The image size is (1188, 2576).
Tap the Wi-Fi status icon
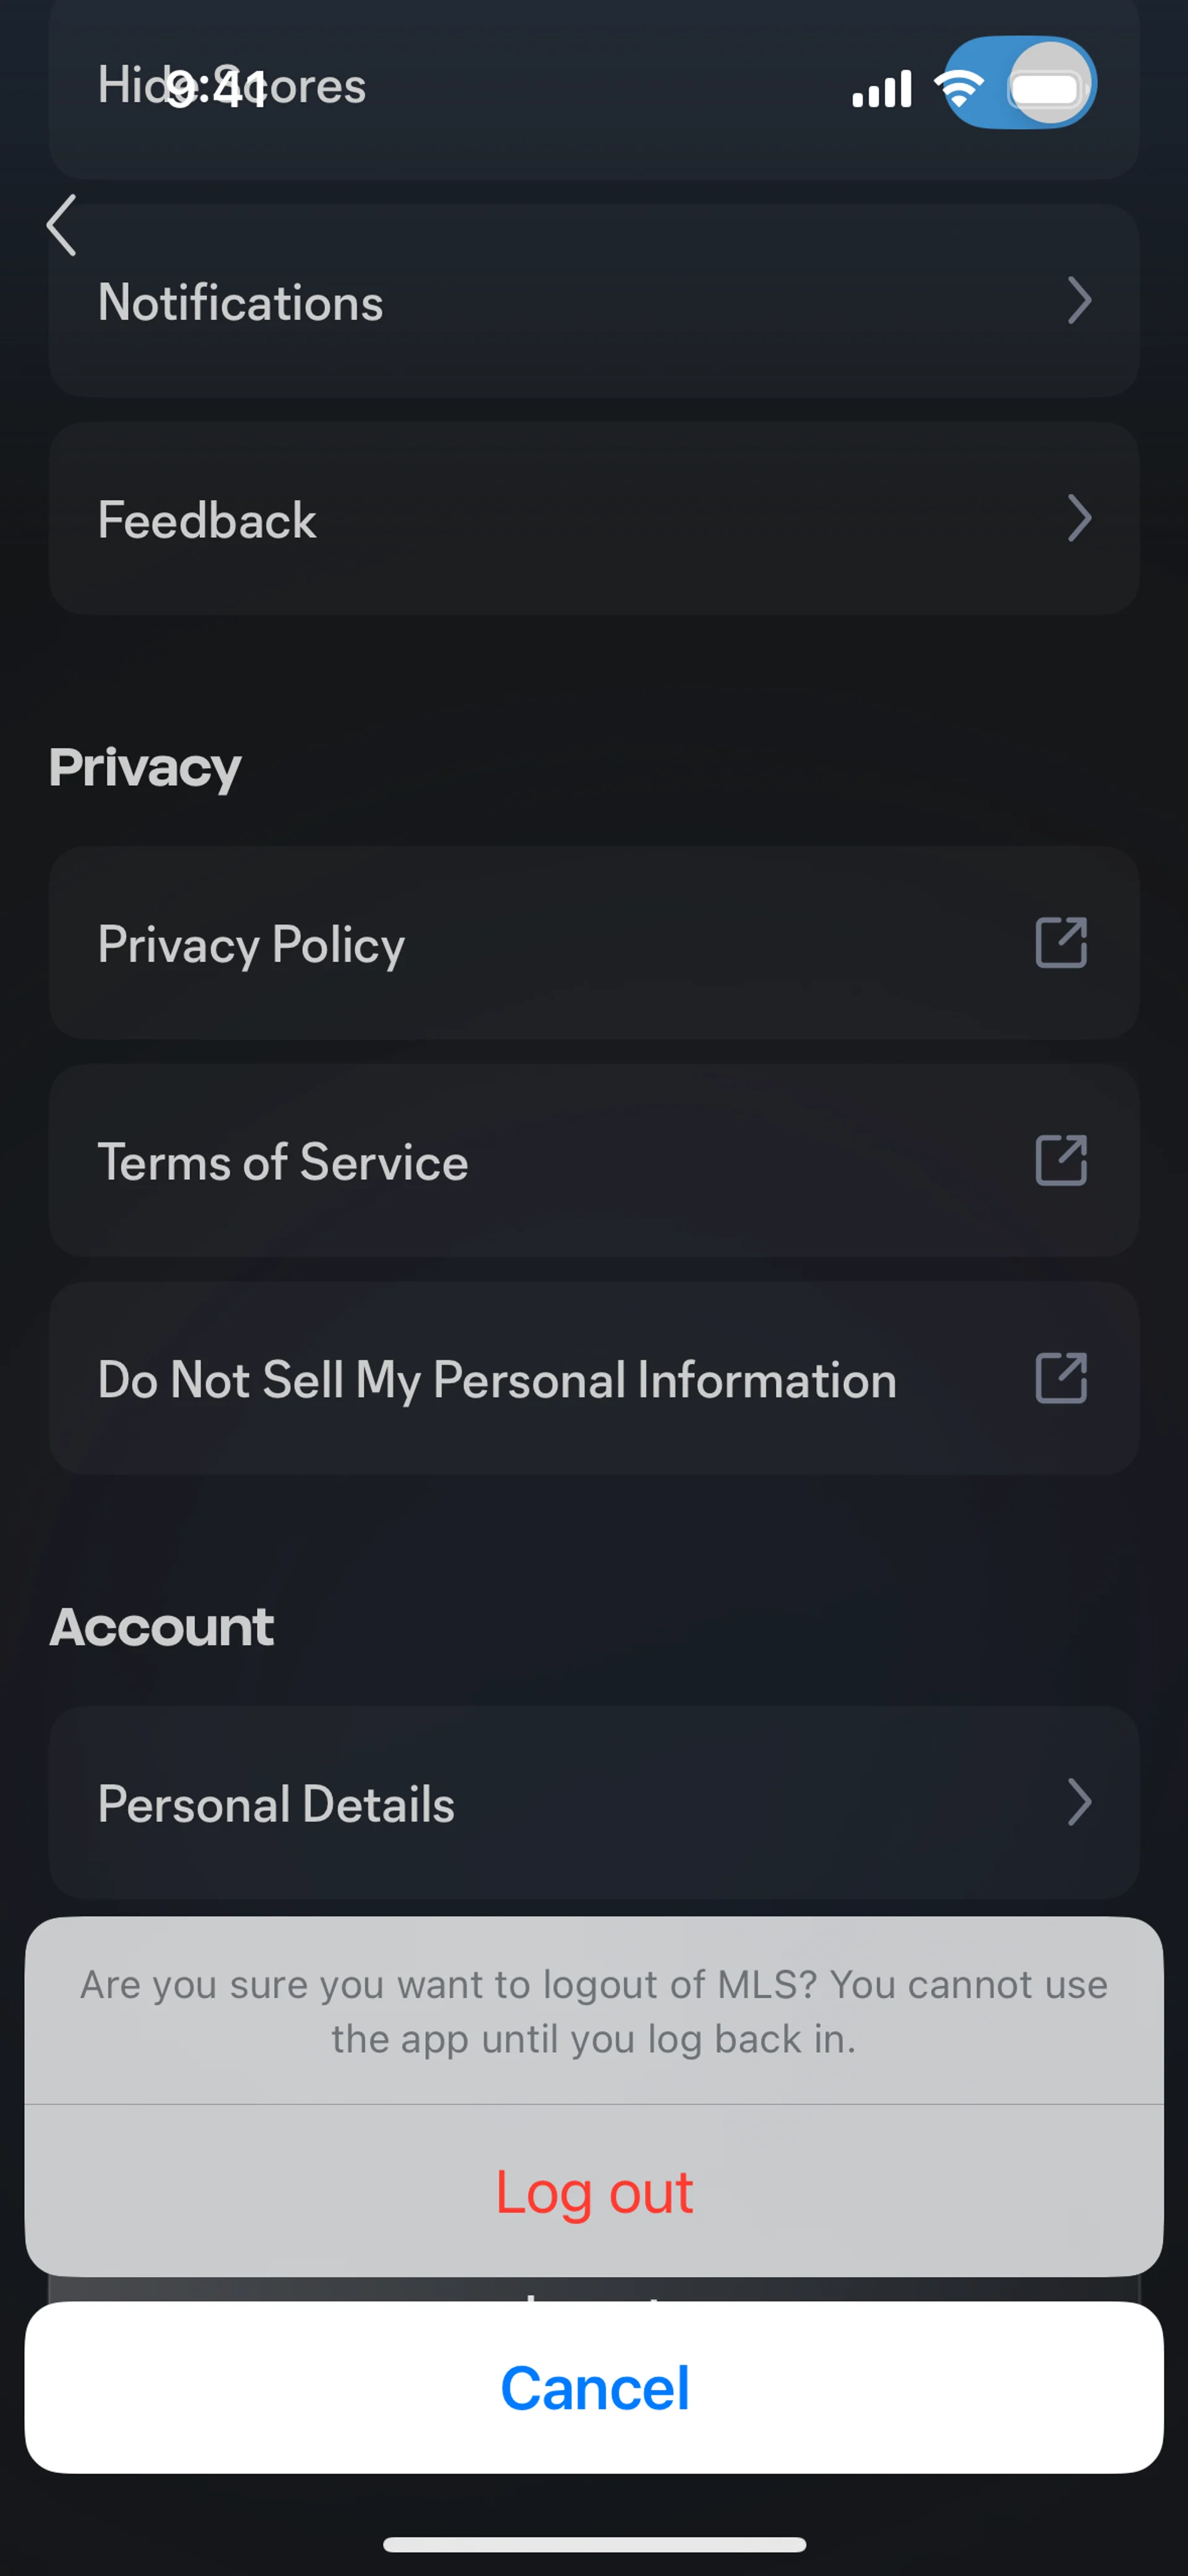click(958, 89)
